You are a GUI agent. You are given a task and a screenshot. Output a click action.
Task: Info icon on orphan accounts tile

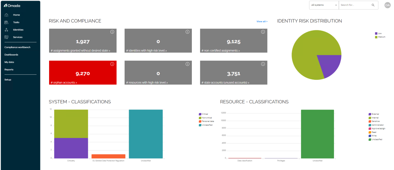point(112,64)
